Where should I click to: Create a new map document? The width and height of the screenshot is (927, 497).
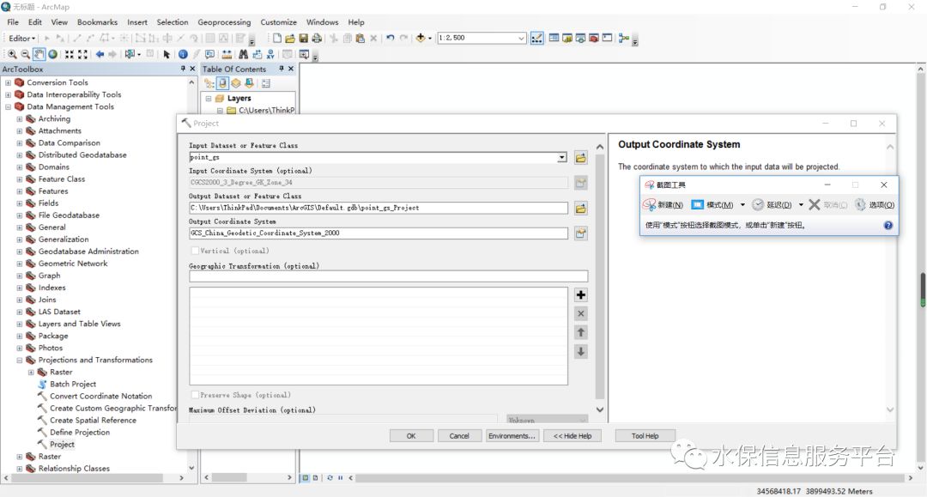276,39
